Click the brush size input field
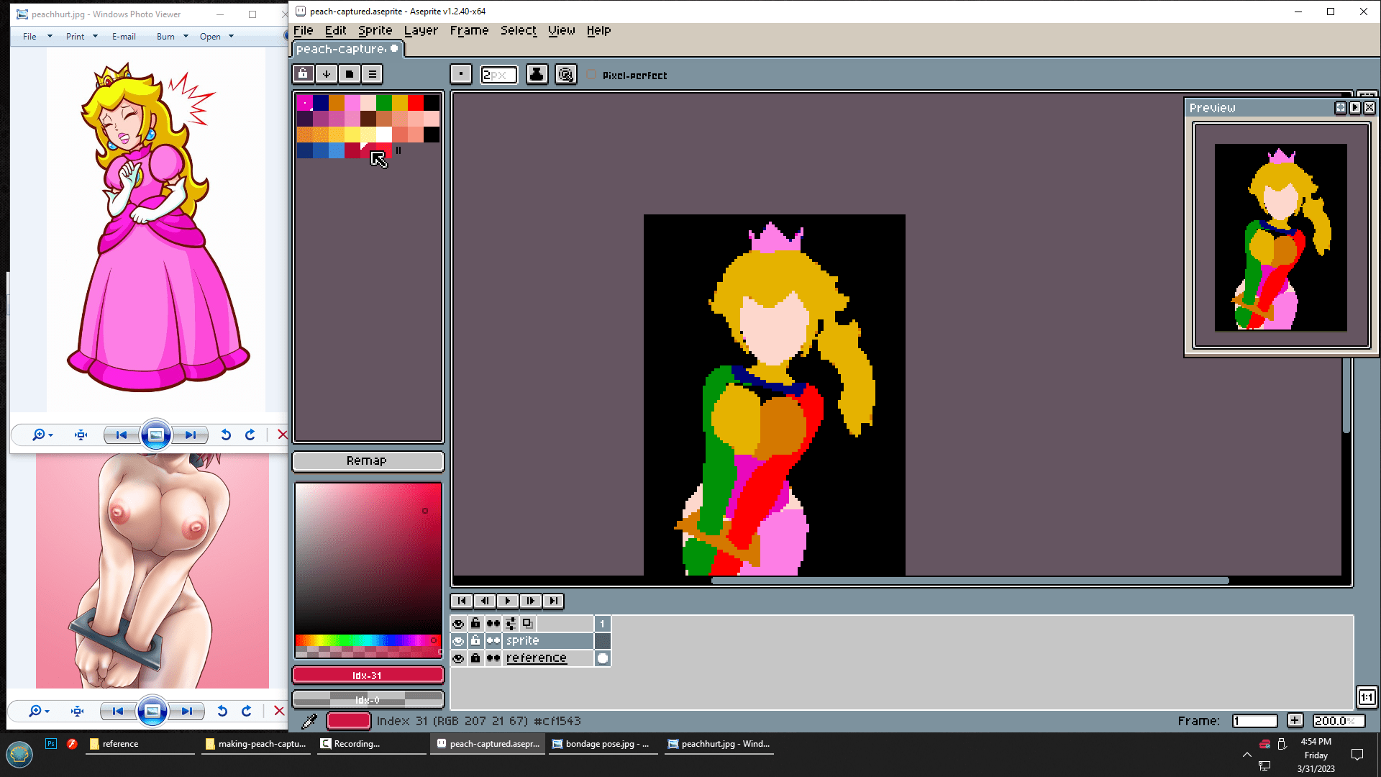Image resolution: width=1381 pixels, height=777 pixels. pos(498,74)
